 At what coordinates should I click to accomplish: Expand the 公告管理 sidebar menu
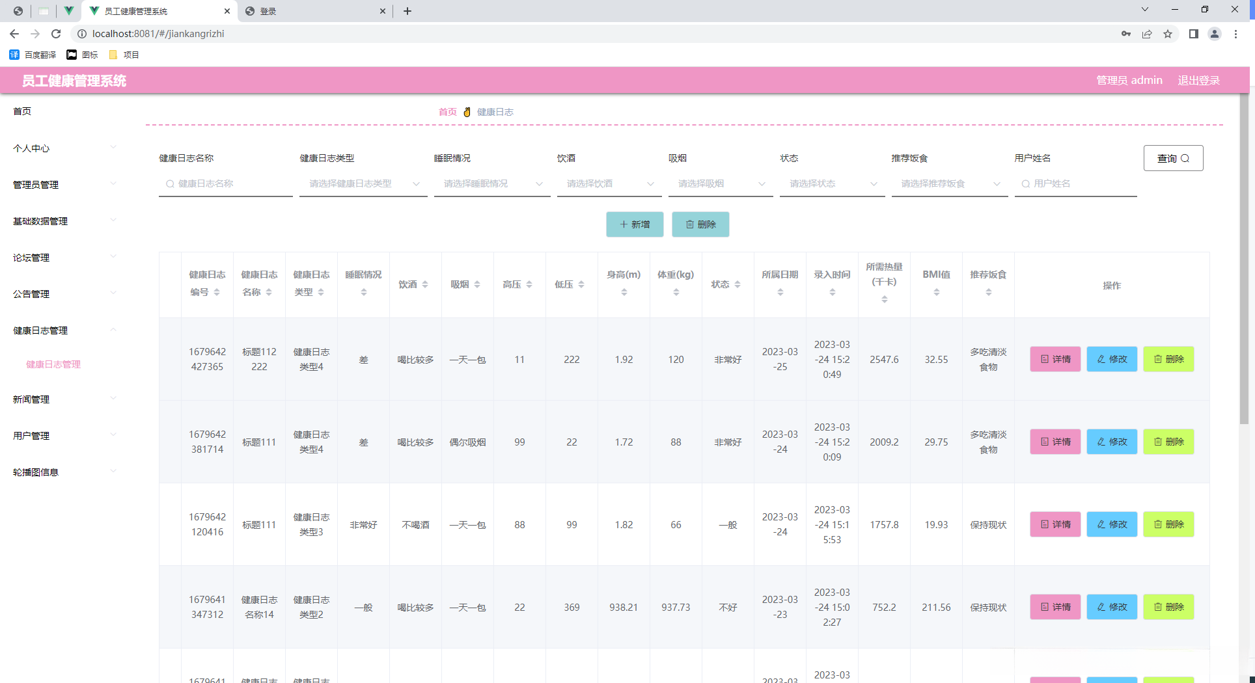(x=65, y=294)
